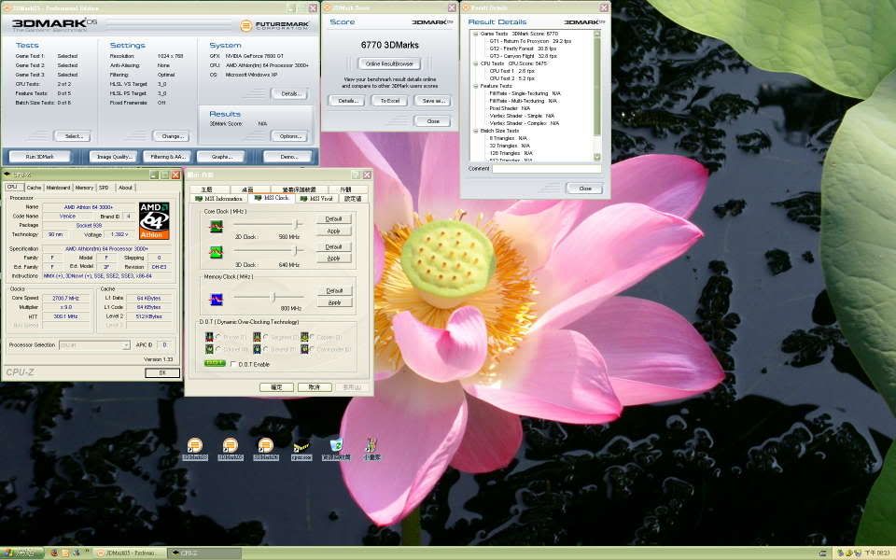The image size is (896, 560).
Task: Open the Processor Selection dropdown
Action: tap(94, 345)
